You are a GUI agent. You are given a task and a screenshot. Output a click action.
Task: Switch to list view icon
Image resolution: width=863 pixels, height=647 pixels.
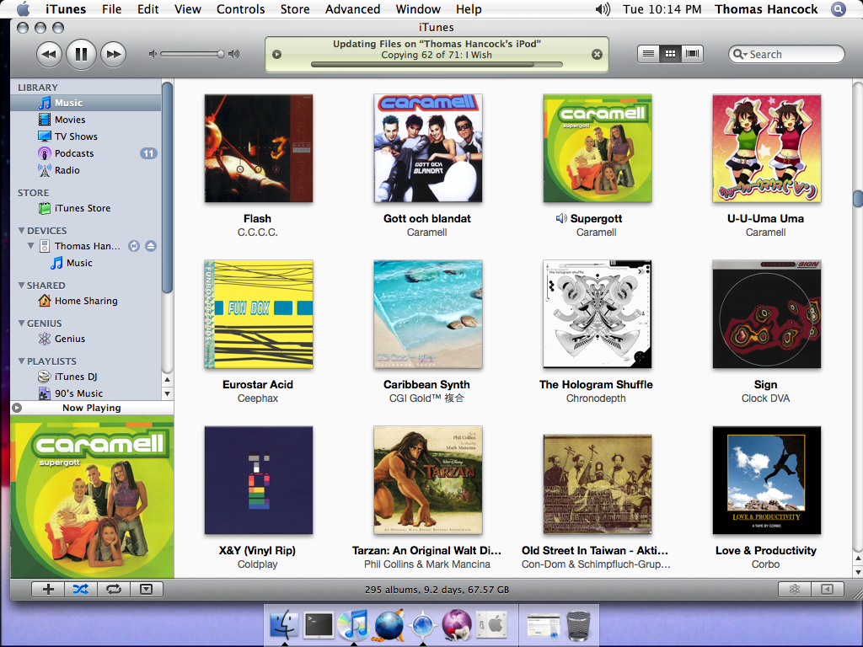pyautogui.click(x=648, y=54)
